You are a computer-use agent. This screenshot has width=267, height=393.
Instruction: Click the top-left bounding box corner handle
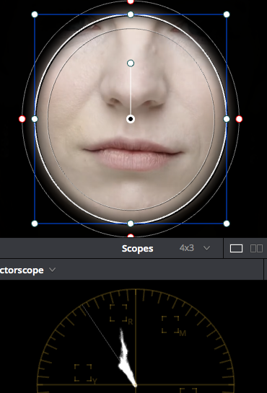coord(35,14)
